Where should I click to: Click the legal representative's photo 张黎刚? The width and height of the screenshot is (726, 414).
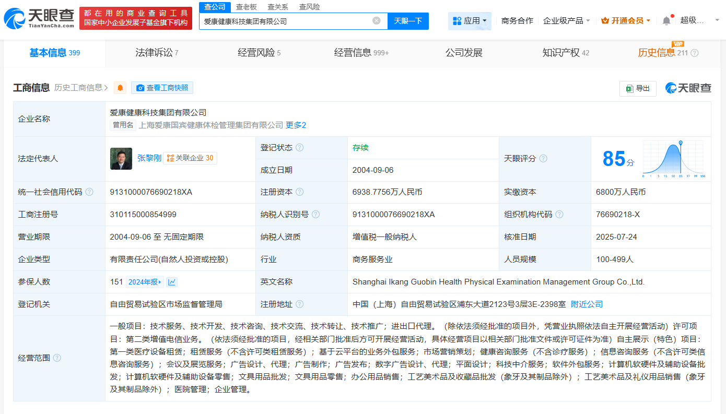click(121, 159)
